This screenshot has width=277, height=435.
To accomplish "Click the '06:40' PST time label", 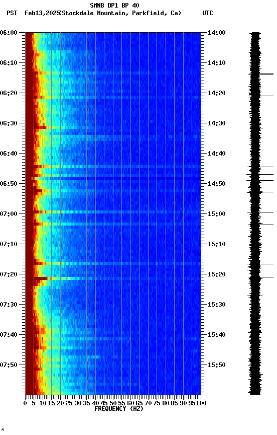I will click(9, 154).
